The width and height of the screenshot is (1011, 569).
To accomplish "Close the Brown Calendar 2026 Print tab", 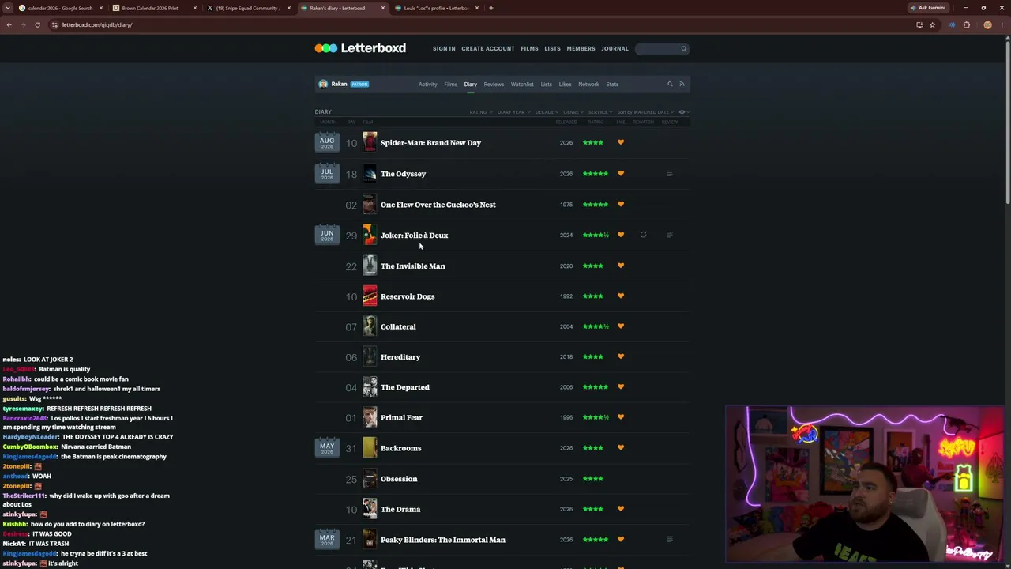I will [194, 8].
